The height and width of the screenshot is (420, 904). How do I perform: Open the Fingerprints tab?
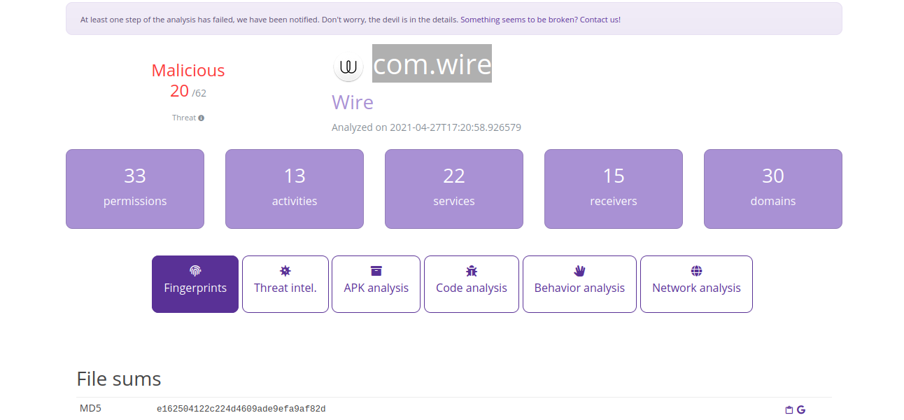pos(195,284)
